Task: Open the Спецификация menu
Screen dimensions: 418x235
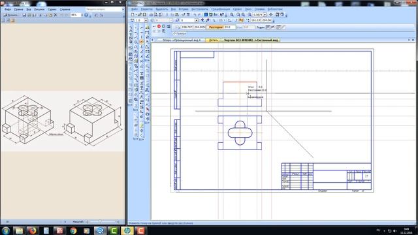Action: pyautogui.click(x=221, y=9)
